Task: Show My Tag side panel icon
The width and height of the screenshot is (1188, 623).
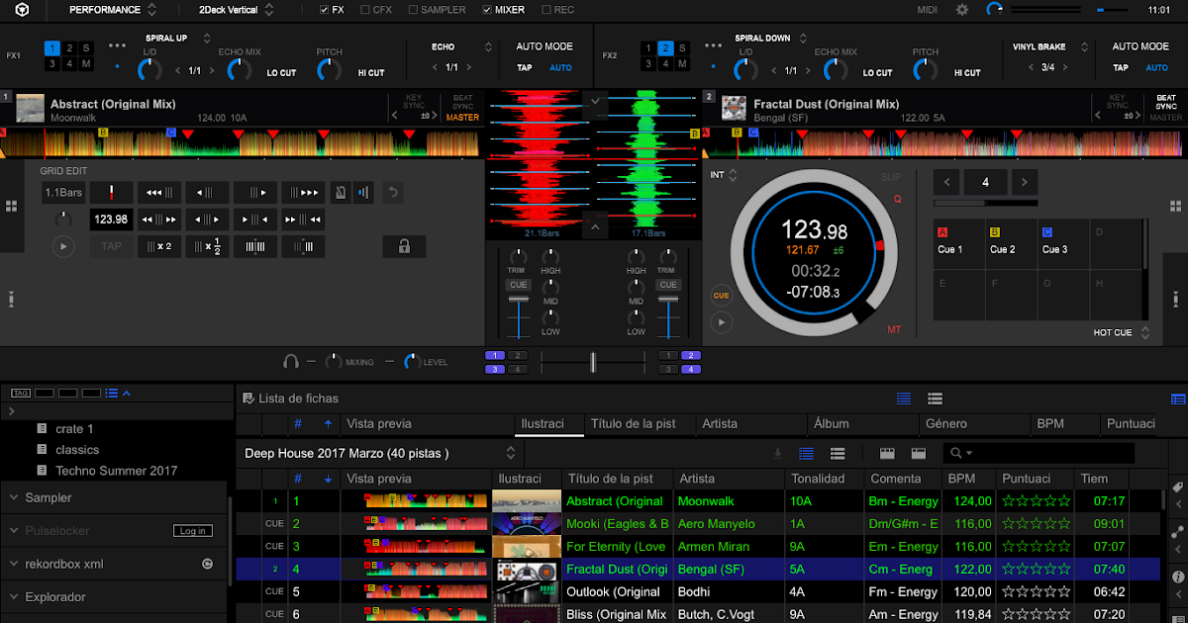Action: 1178,488
